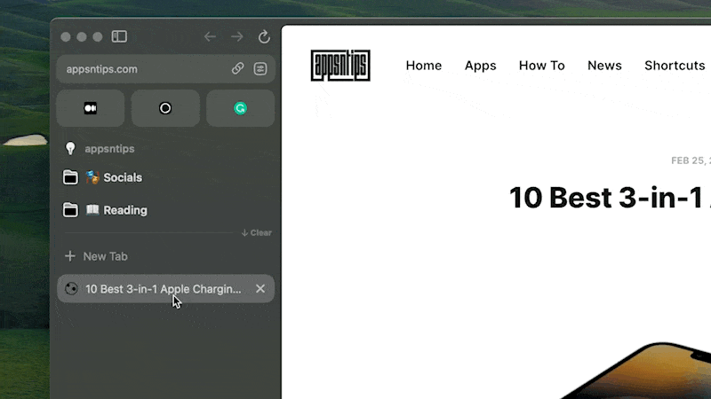Screen dimensions: 711x399
Task: Open the How To navigation item
Action: point(541,66)
